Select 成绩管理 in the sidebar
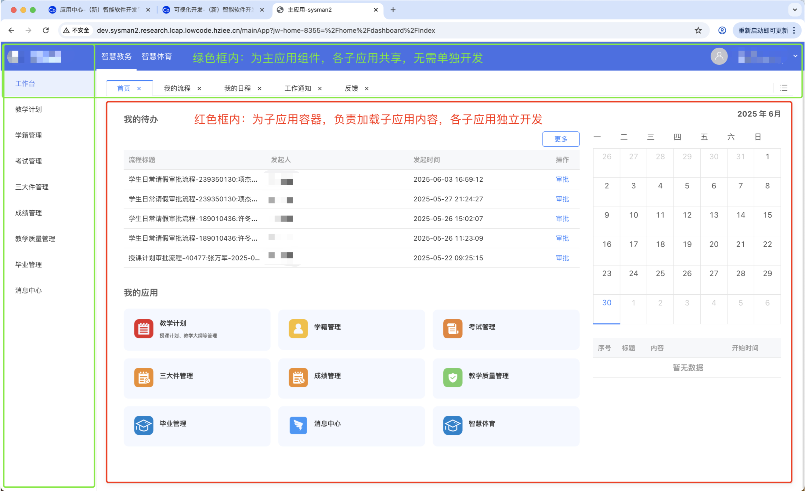 click(x=28, y=213)
